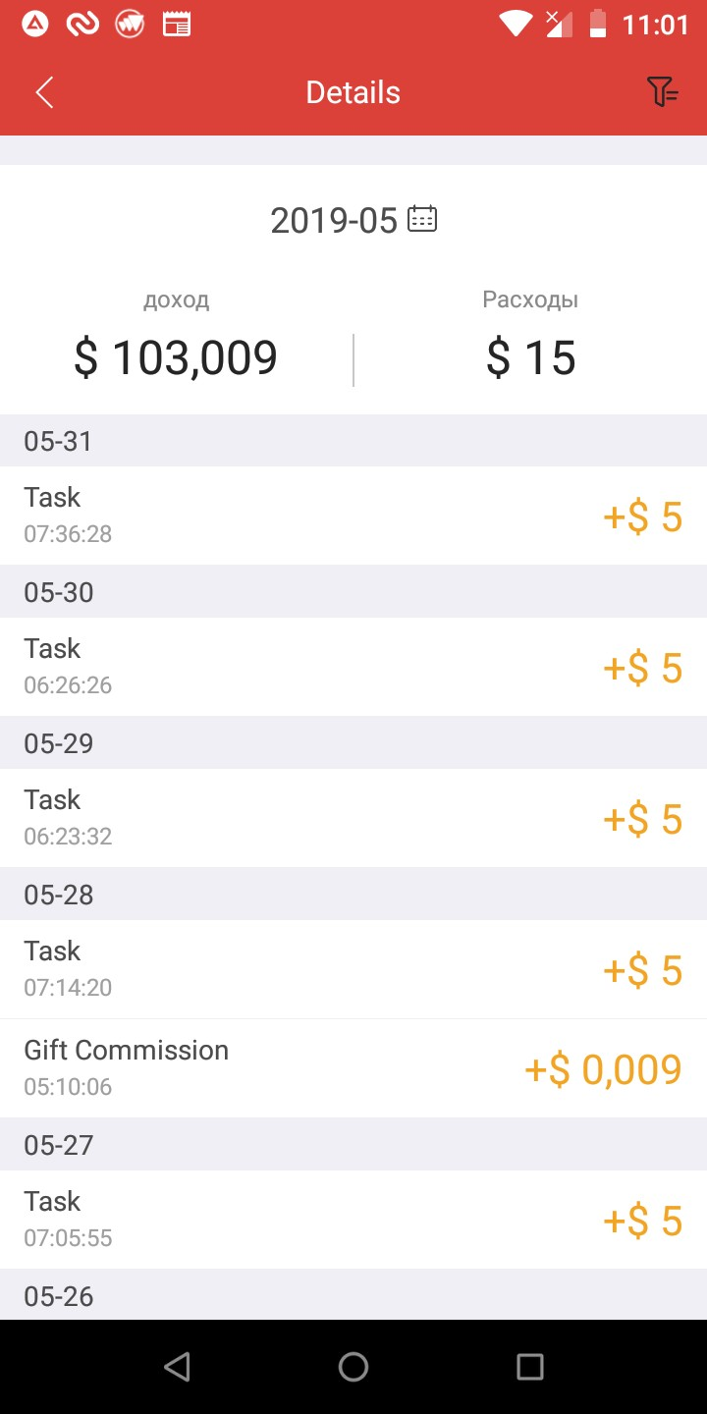Open the Task entry at 07:14:20
This screenshot has width=707, height=1414.
[353, 969]
